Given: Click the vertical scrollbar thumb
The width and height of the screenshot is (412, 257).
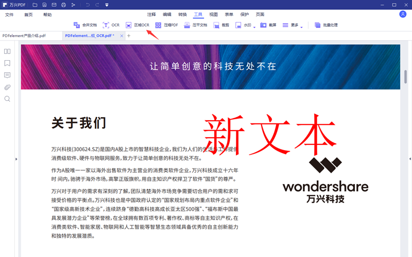Looking at the screenshot, I should [405, 76].
